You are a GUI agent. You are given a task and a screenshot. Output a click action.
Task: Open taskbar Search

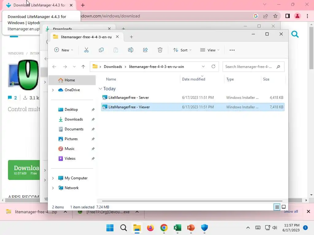coord(124,228)
